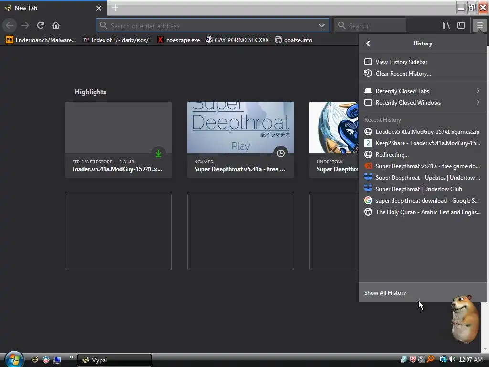
Task: Expand quick launch overflow chevron
Action: tap(71, 357)
